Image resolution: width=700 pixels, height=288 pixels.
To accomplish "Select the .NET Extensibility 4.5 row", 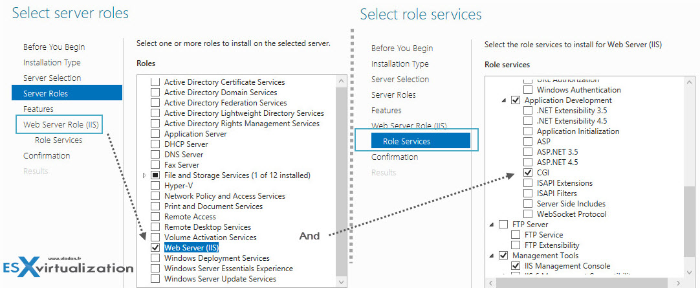I will click(572, 120).
